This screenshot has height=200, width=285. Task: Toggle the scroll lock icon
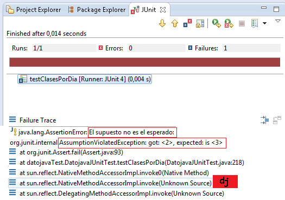[x=200, y=23]
